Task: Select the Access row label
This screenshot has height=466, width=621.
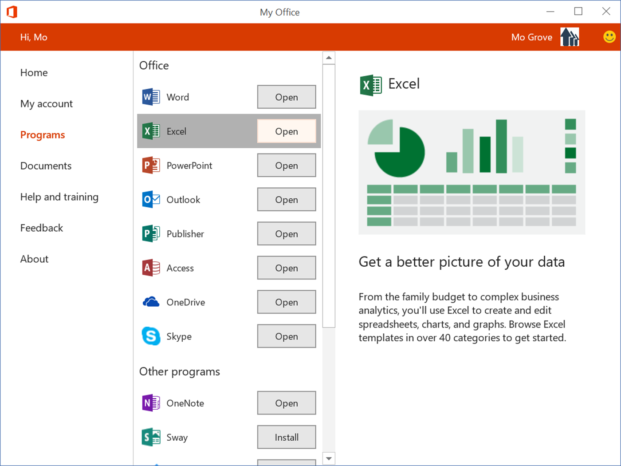Action: [180, 268]
